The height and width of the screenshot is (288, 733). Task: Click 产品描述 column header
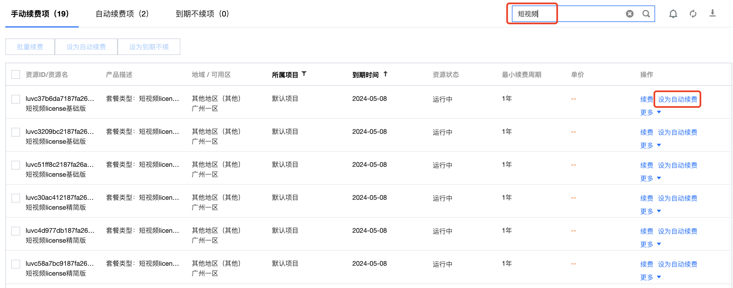tap(119, 74)
